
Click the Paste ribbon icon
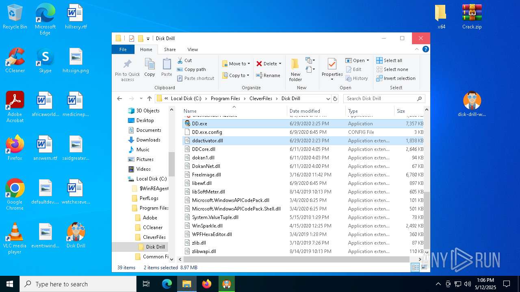pyautogui.click(x=167, y=67)
